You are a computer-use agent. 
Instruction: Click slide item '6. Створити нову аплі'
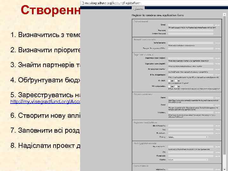(45, 116)
